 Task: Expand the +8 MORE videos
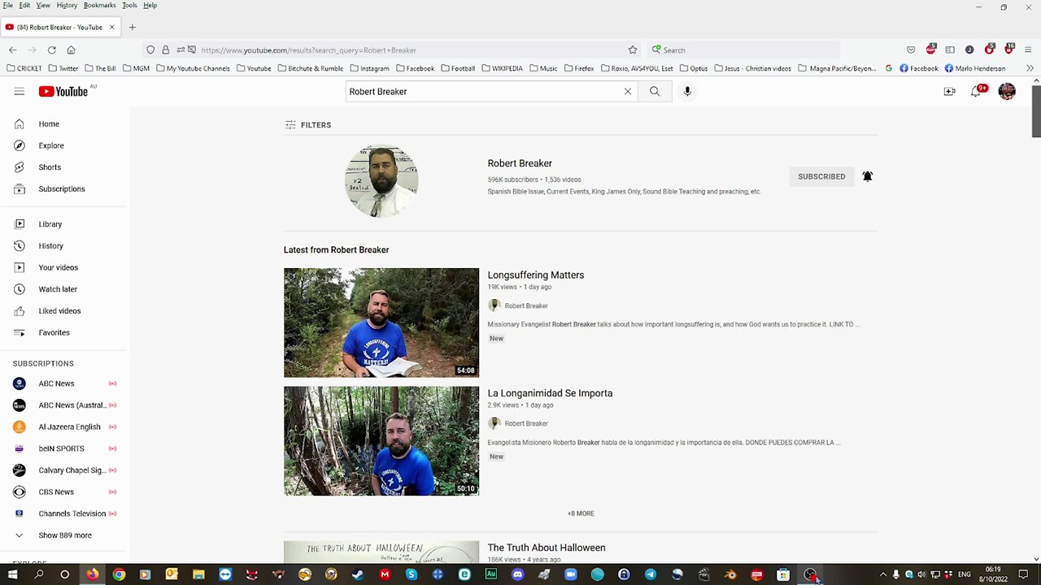pos(581,513)
